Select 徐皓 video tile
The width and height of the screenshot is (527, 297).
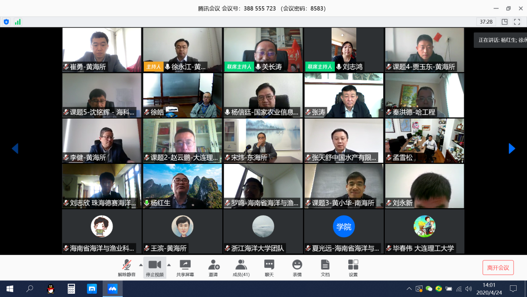[x=182, y=95]
